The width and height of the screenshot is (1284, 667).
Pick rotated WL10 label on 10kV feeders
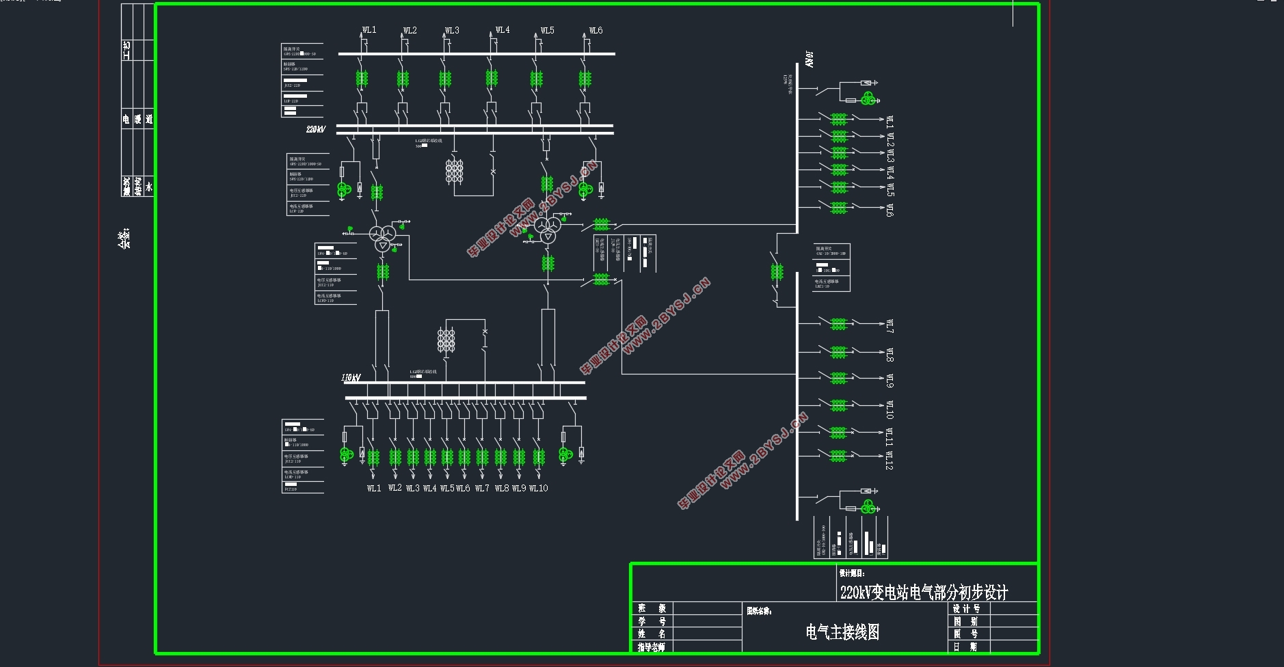[x=890, y=410]
